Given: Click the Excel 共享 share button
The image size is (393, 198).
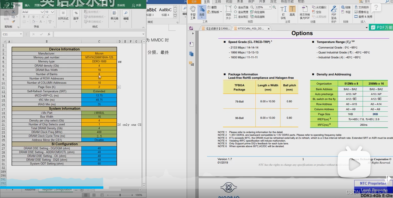Looking at the screenshot, I should point(137,5).
